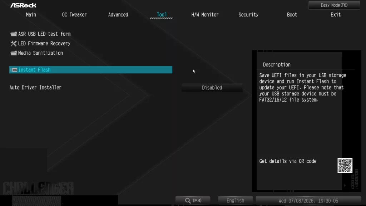Open the Exit tab
Viewport: 366px width, 206px height.
coord(335,15)
